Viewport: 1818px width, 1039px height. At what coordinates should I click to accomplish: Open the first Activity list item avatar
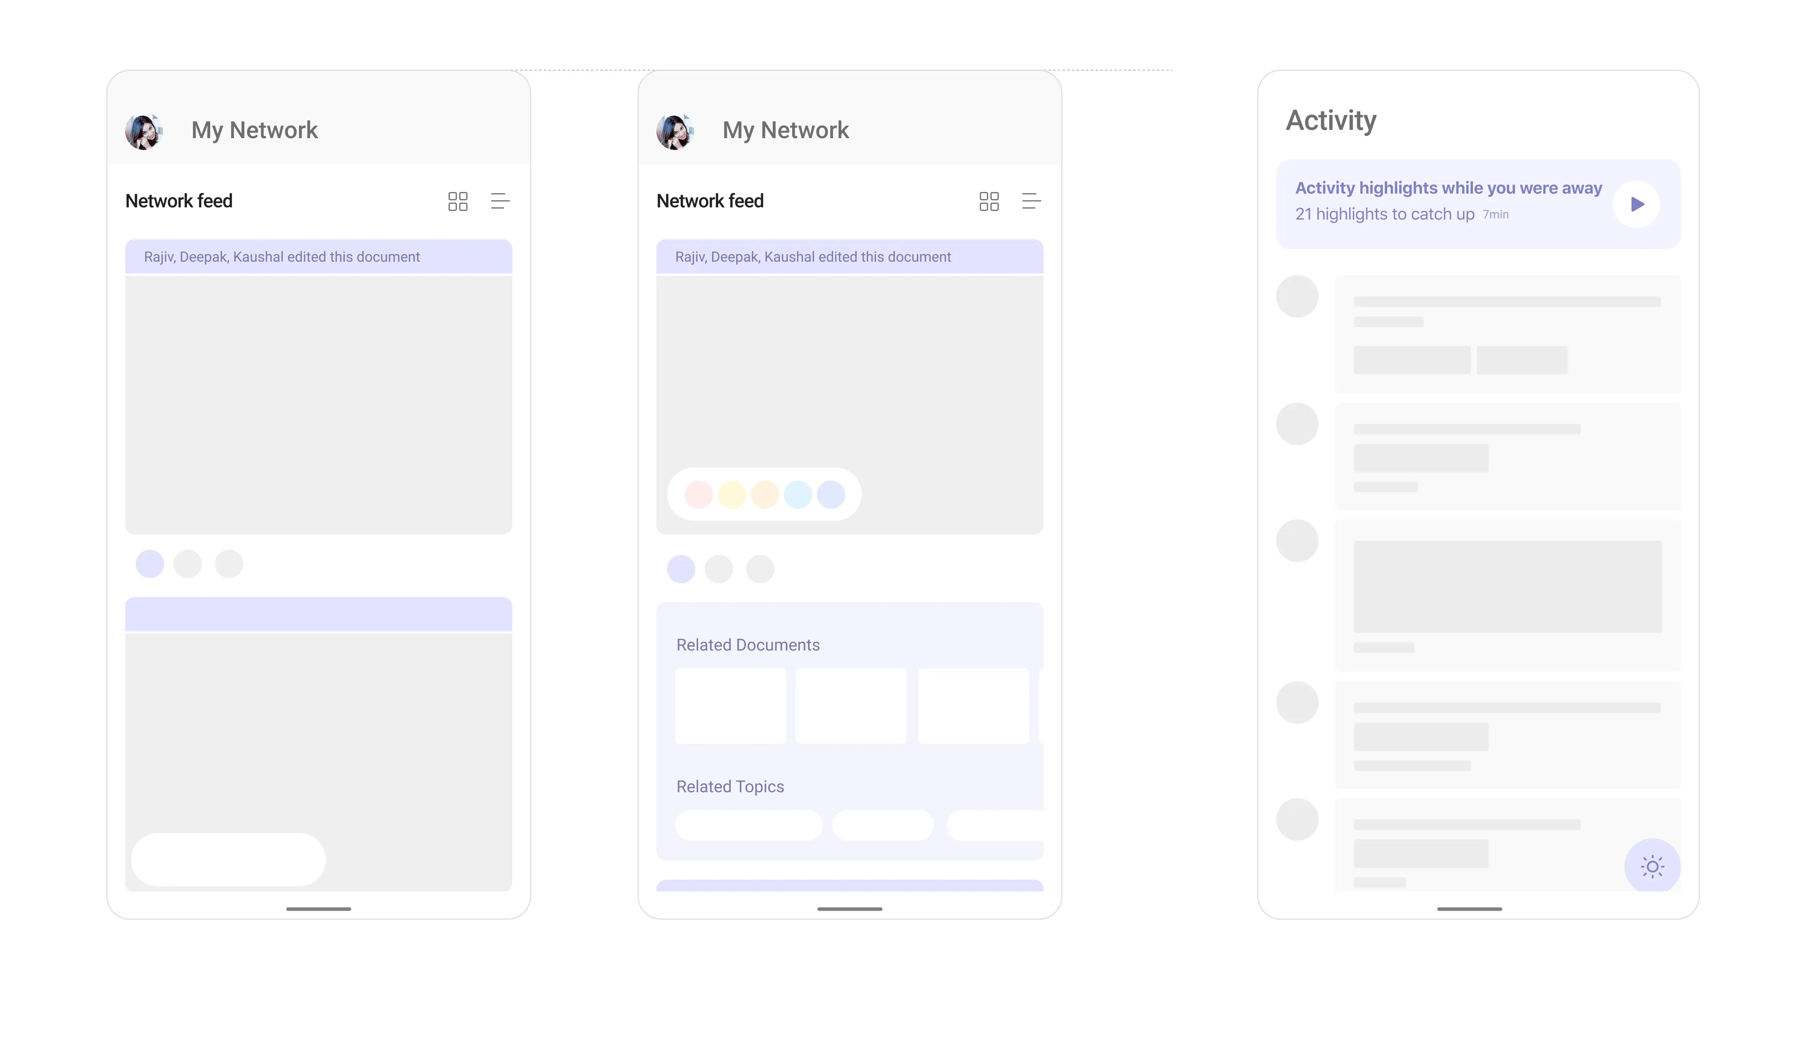(1297, 296)
